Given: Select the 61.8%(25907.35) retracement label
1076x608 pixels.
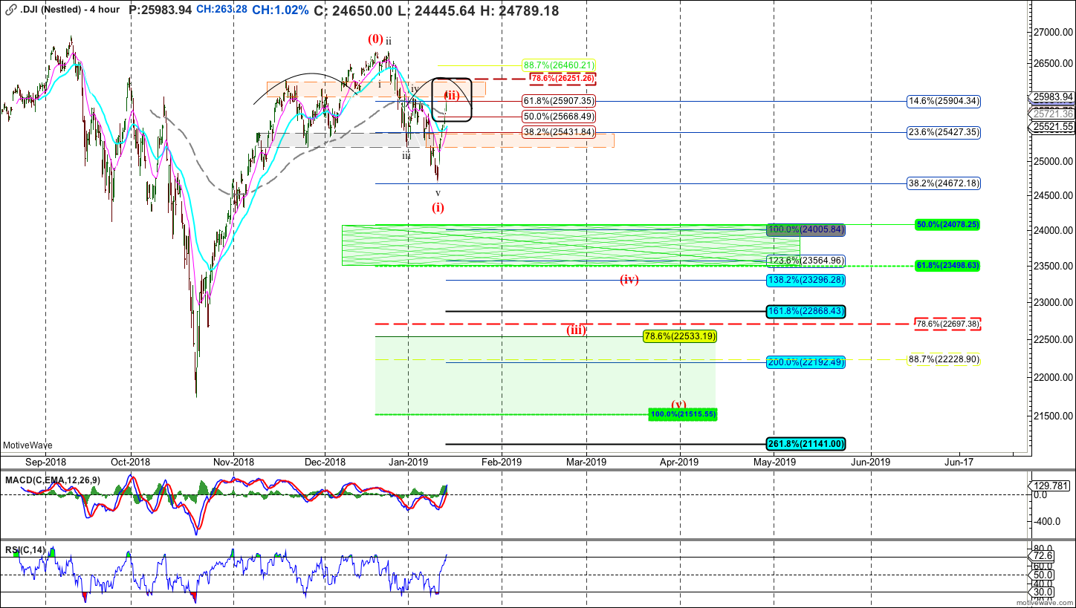Looking at the screenshot, I should point(559,101).
